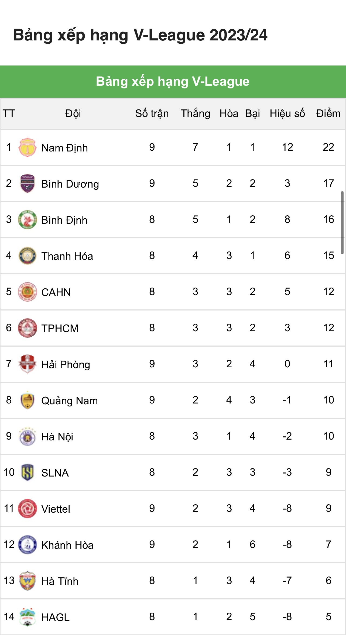
Task: Open the Quảng Nam team name
Action: (69, 401)
